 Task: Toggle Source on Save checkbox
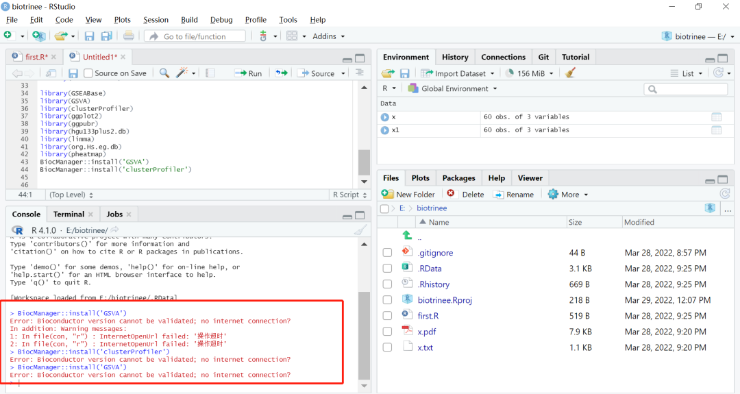coord(88,73)
